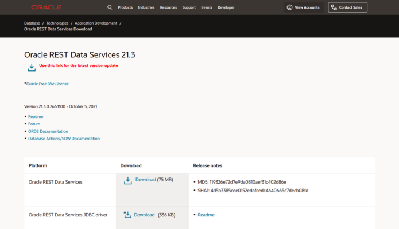Click the download icon for Oracle REST Data Services 75 MB
The image size is (399, 229).
[x=128, y=180]
